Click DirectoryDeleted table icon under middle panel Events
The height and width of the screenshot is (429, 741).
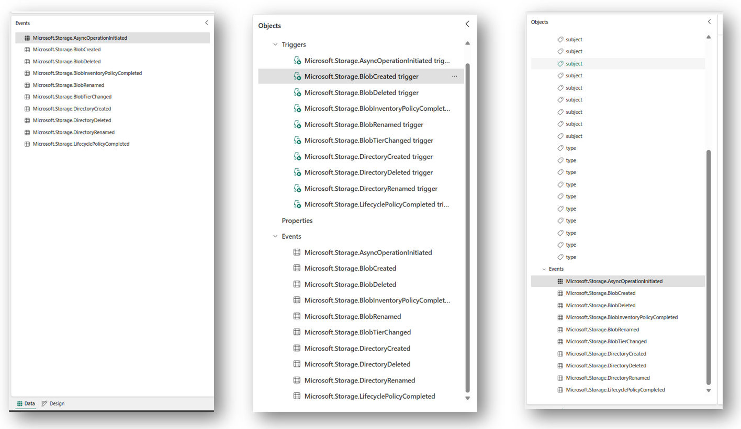pyautogui.click(x=297, y=364)
